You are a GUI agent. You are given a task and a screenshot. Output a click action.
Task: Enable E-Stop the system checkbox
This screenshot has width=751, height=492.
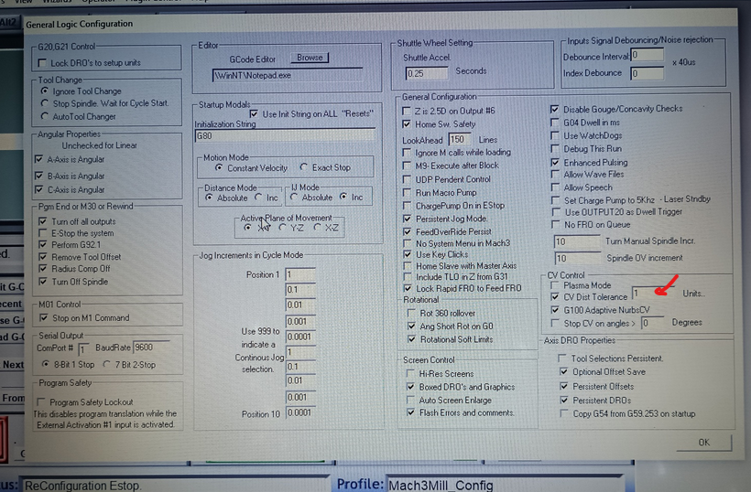[43, 233]
